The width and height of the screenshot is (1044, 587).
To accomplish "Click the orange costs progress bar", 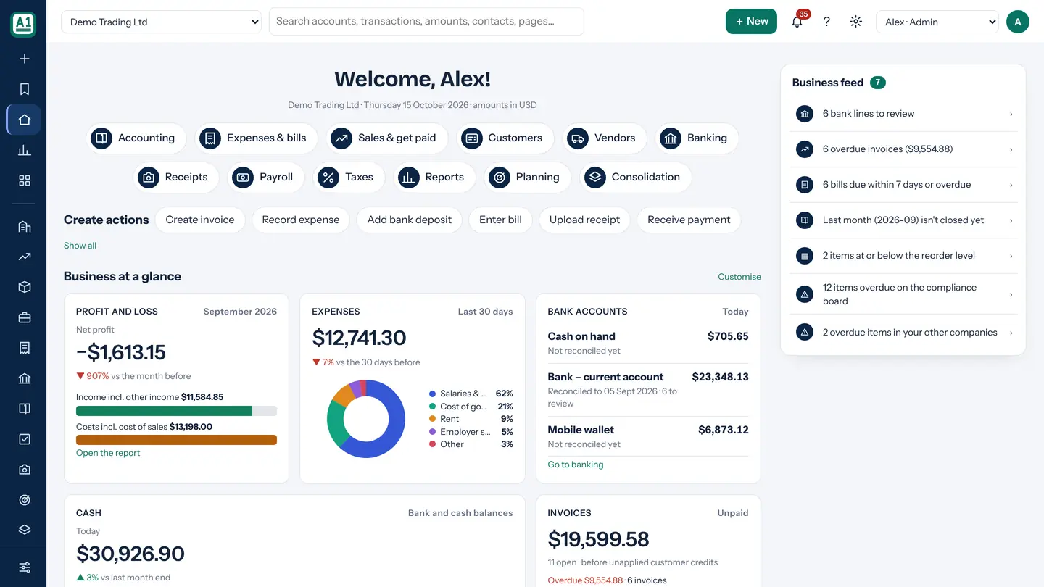I will [x=176, y=440].
